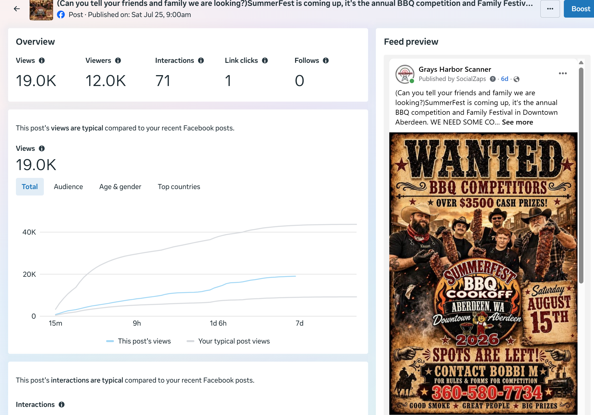View the Top countries tab

pyautogui.click(x=179, y=187)
